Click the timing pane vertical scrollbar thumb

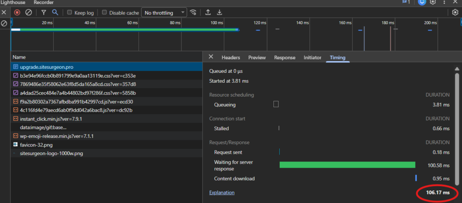tap(457, 129)
